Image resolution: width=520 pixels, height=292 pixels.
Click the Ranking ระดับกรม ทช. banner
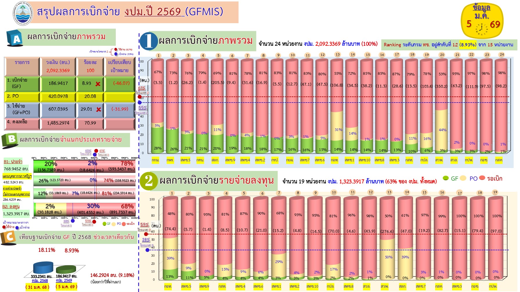pos(449,45)
